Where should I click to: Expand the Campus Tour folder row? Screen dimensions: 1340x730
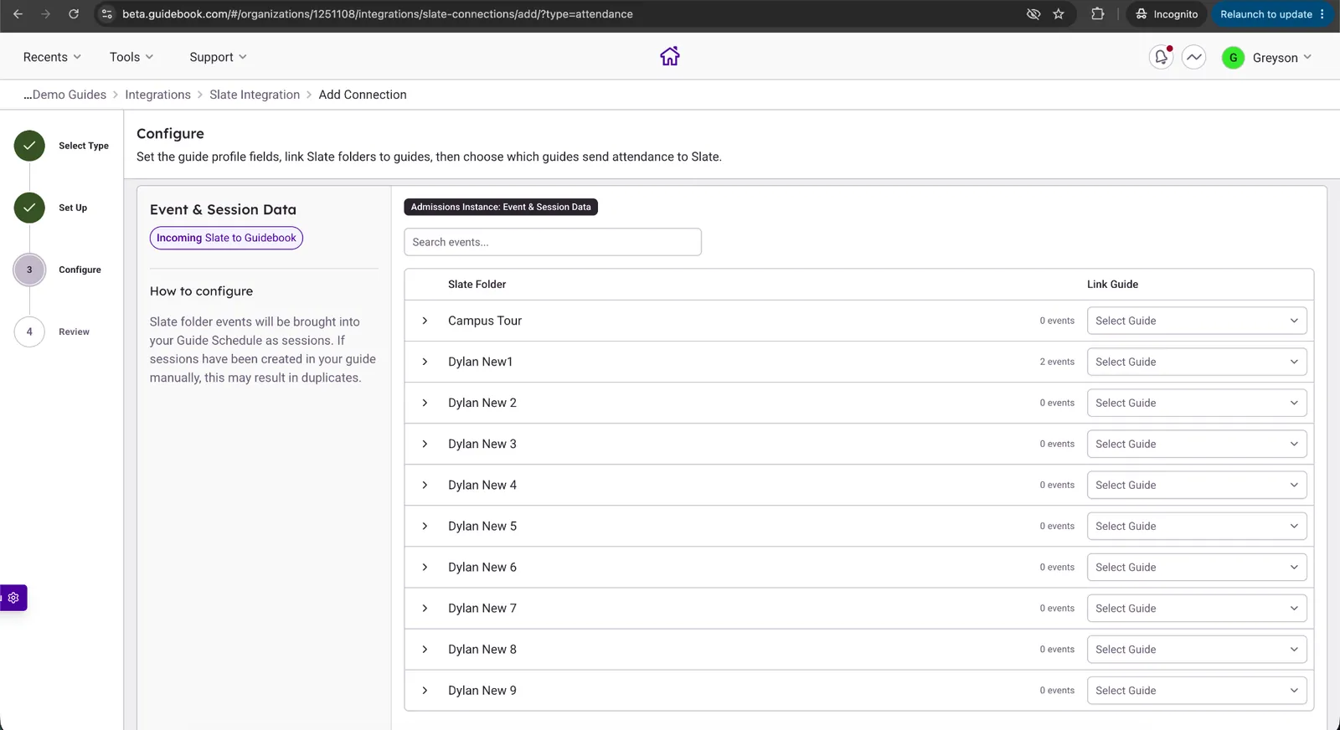tap(425, 321)
